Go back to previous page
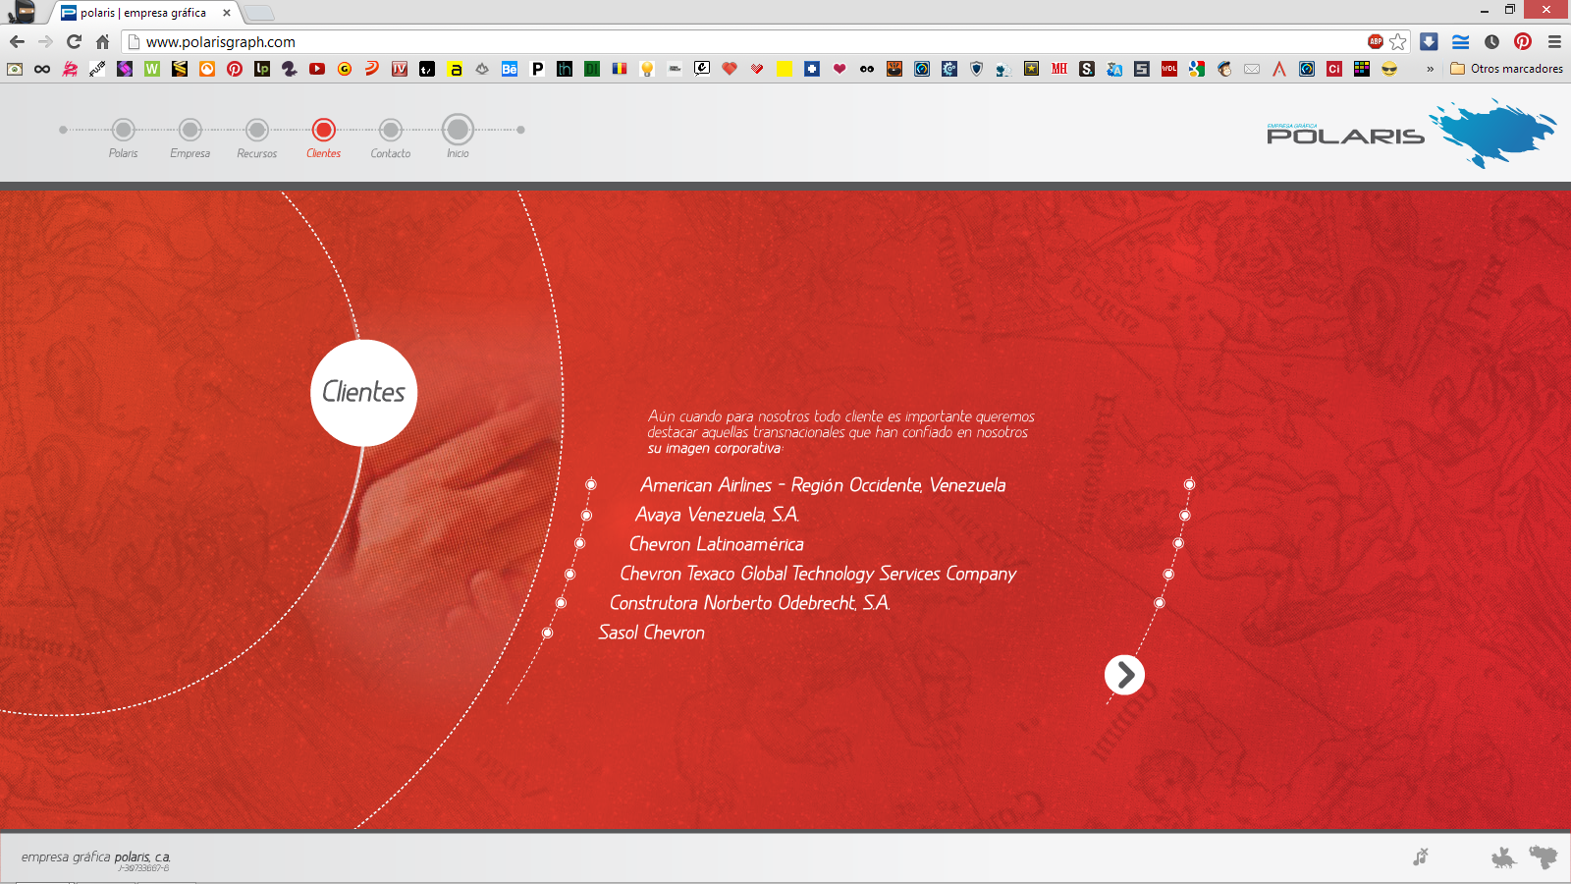 [x=17, y=41]
